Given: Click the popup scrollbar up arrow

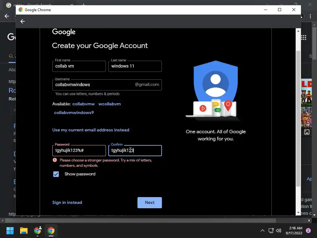Looking at the screenshot, I should 298,31.
